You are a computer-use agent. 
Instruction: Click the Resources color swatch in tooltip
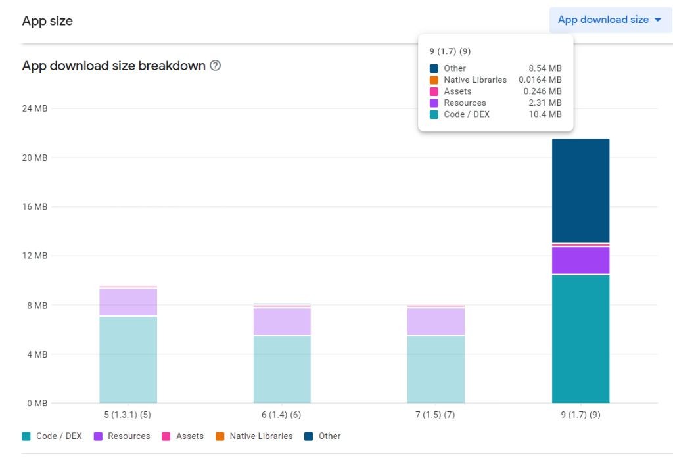pos(434,103)
